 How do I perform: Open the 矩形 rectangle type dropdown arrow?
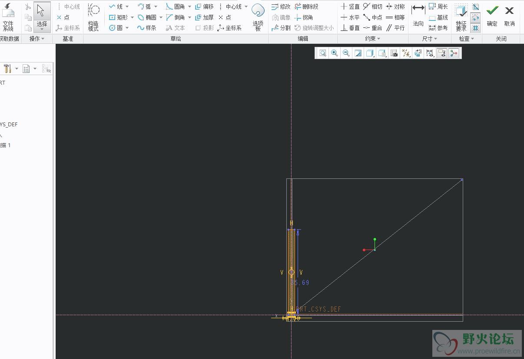coord(132,17)
